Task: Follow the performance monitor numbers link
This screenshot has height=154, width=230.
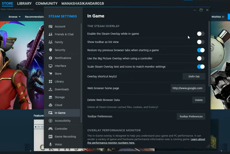Action: [x=111, y=143]
